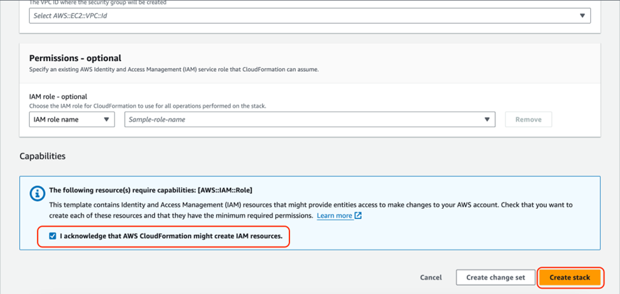
Task: Click external link icon beside Learn more
Action: pyautogui.click(x=358, y=216)
